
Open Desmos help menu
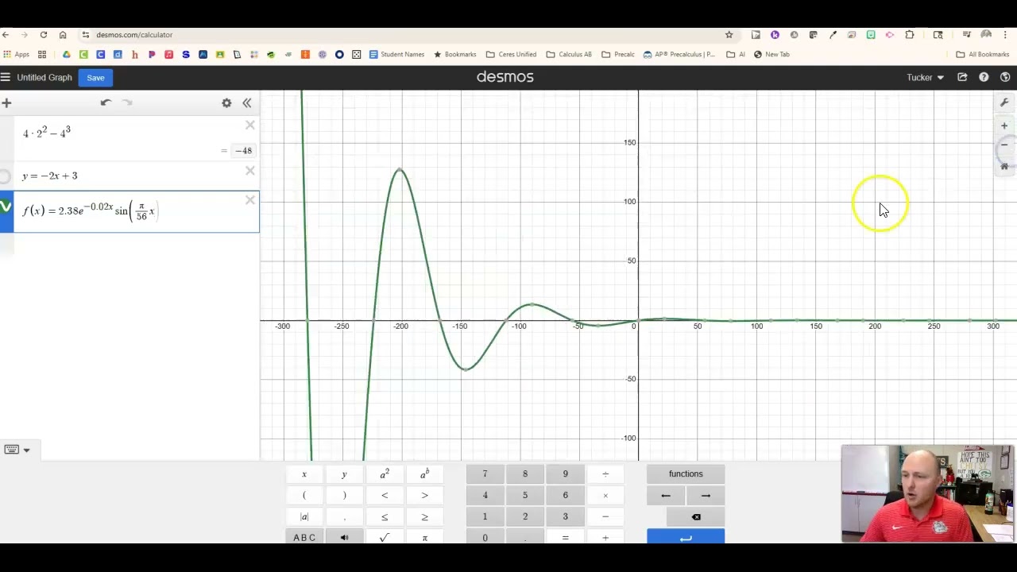[x=984, y=77]
